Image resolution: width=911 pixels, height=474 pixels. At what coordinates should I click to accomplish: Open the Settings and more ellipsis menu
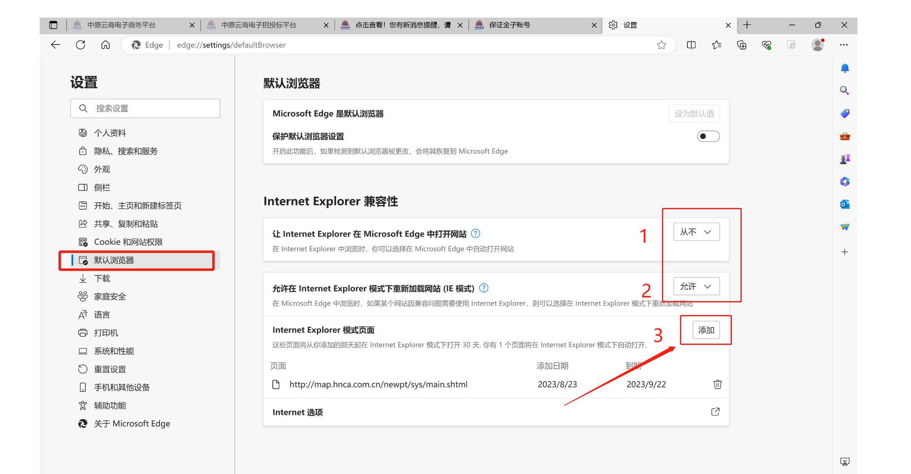point(844,45)
